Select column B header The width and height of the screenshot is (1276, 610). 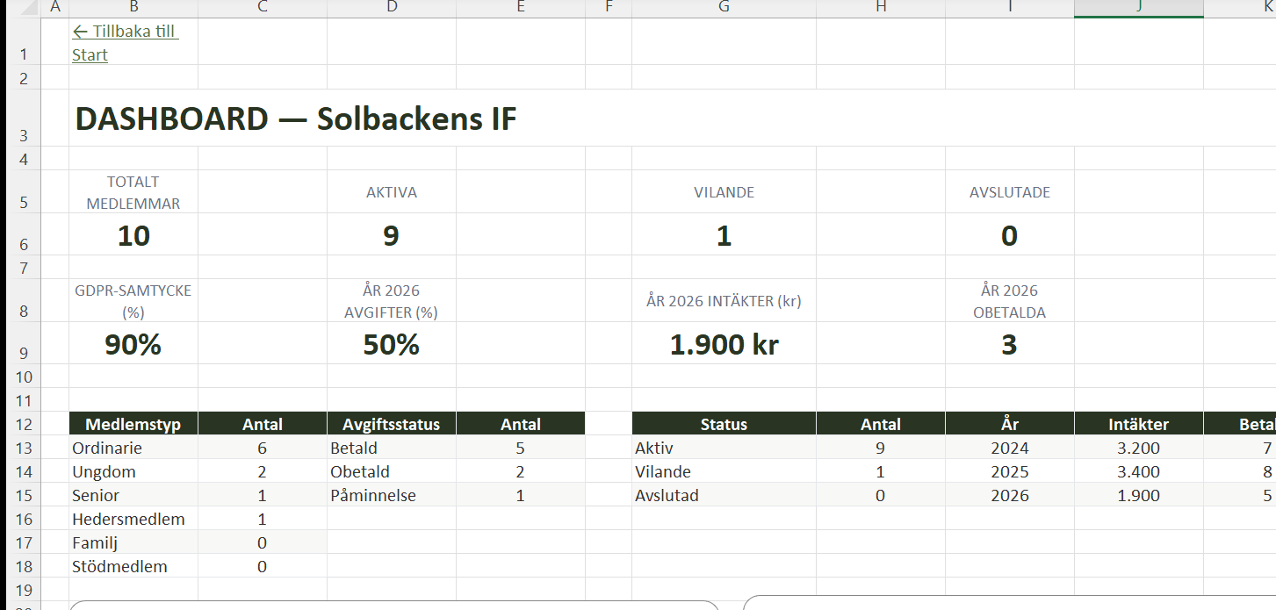point(133,8)
